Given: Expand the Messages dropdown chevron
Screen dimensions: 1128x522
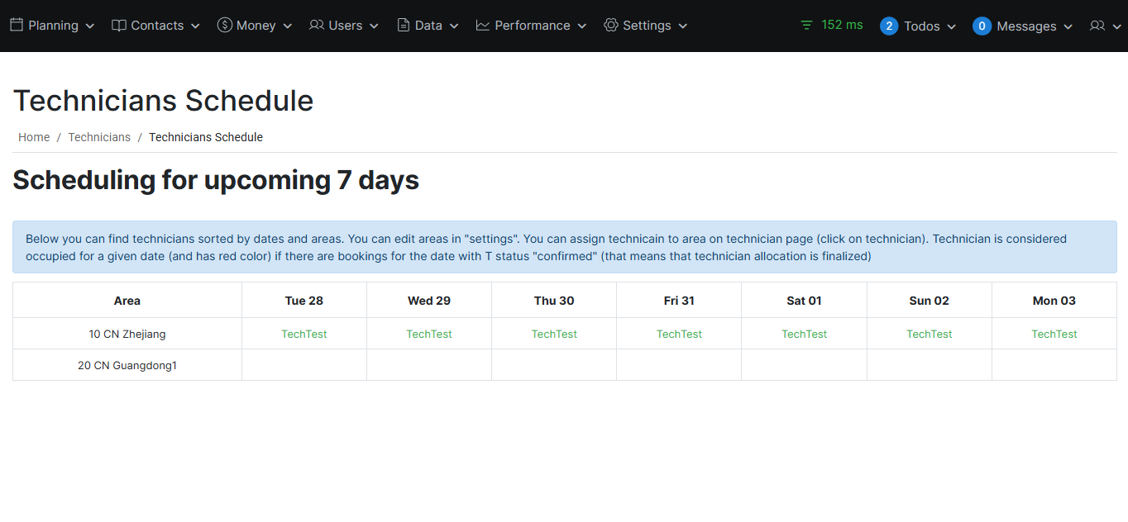Looking at the screenshot, I should [1068, 27].
